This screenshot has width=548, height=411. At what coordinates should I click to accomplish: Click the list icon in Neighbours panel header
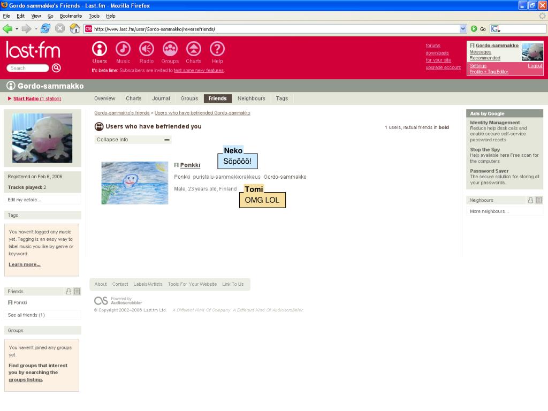(x=539, y=200)
